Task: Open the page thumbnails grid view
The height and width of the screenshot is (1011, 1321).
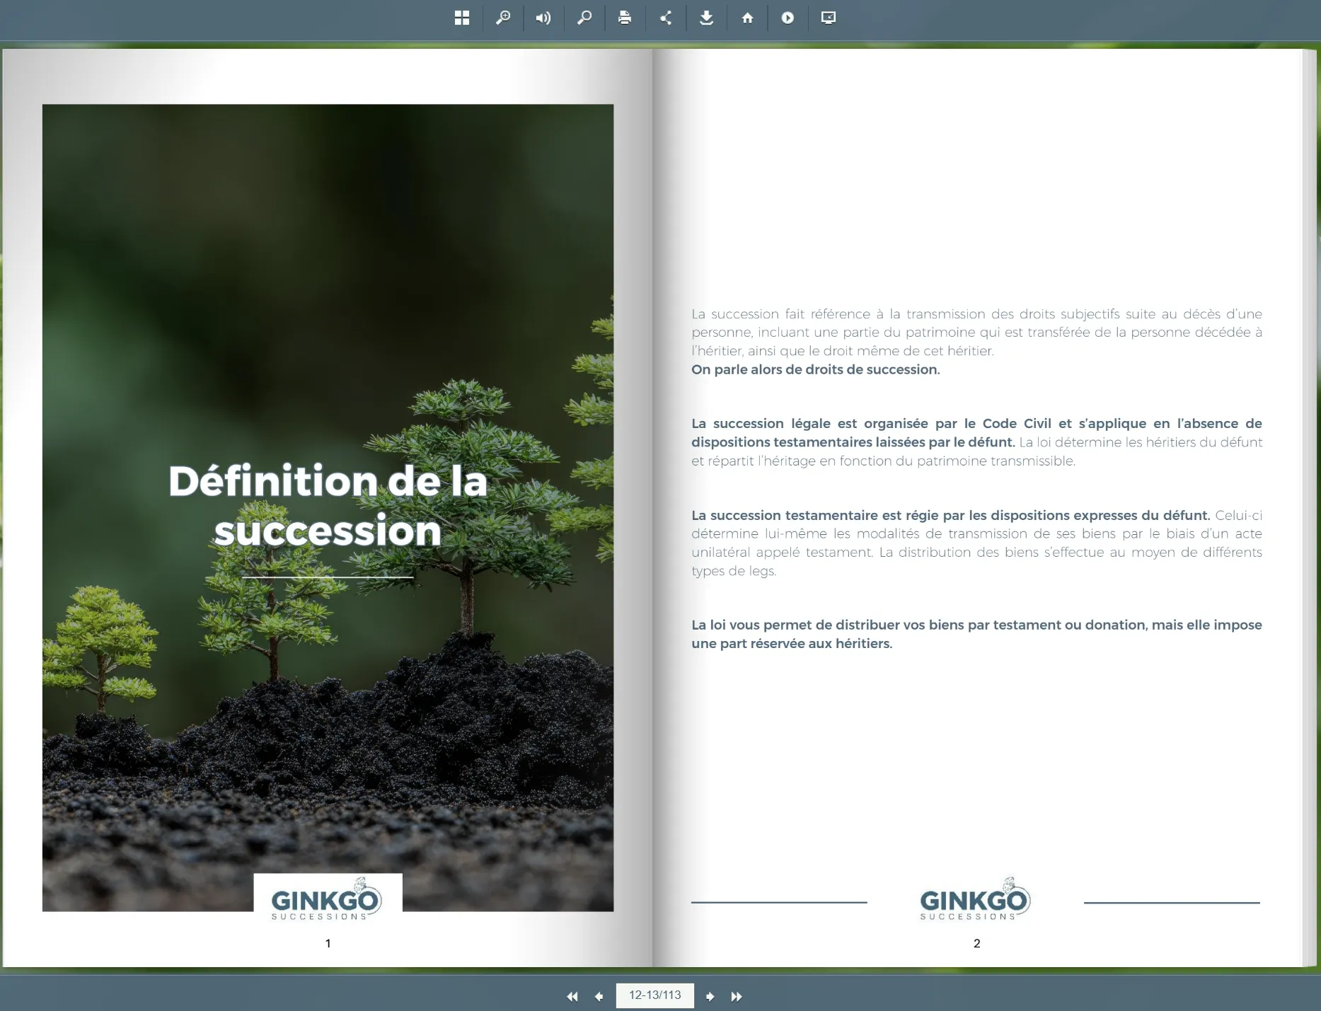Action: (x=462, y=18)
